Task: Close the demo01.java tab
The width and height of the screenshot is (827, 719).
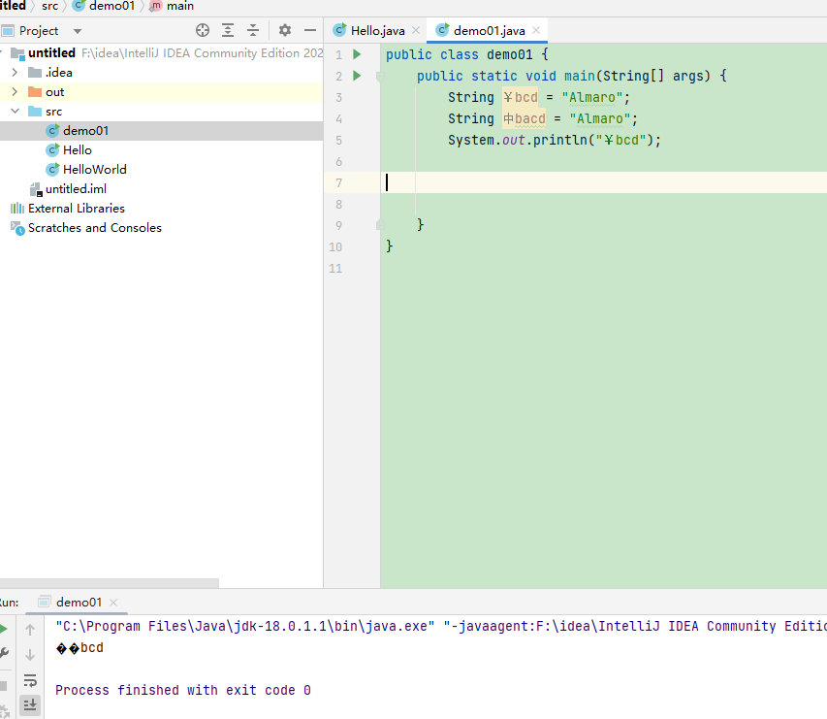Action: point(536,30)
